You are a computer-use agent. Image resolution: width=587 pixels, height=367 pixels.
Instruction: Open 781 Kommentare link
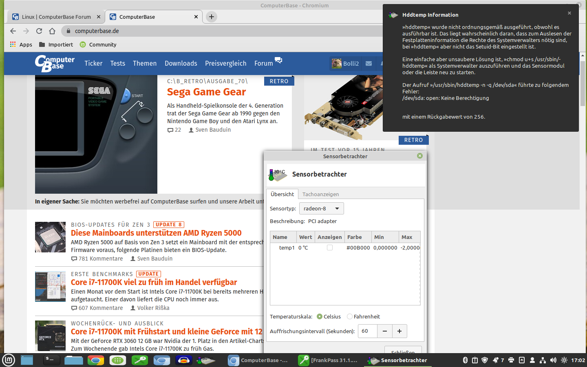click(97, 259)
